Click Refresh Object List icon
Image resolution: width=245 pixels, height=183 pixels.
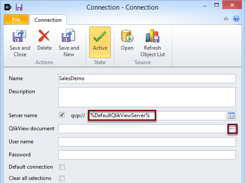[x=153, y=36]
